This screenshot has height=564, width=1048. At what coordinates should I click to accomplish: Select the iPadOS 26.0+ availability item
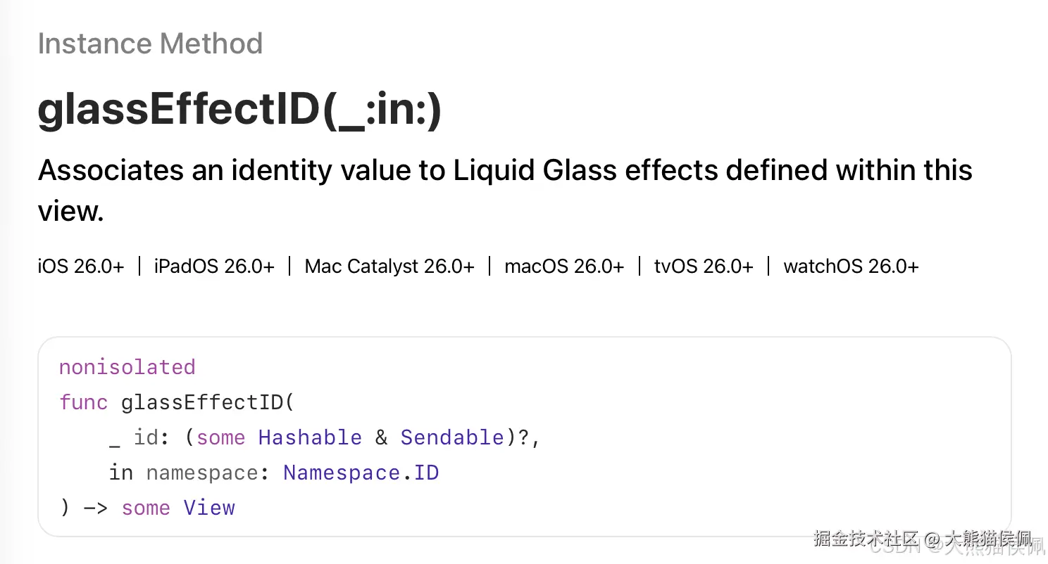click(214, 267)
